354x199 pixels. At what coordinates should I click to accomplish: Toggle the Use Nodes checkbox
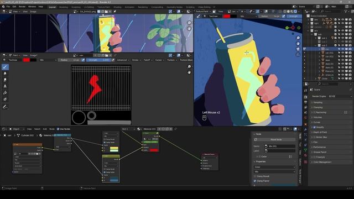(x=58, y=129)
